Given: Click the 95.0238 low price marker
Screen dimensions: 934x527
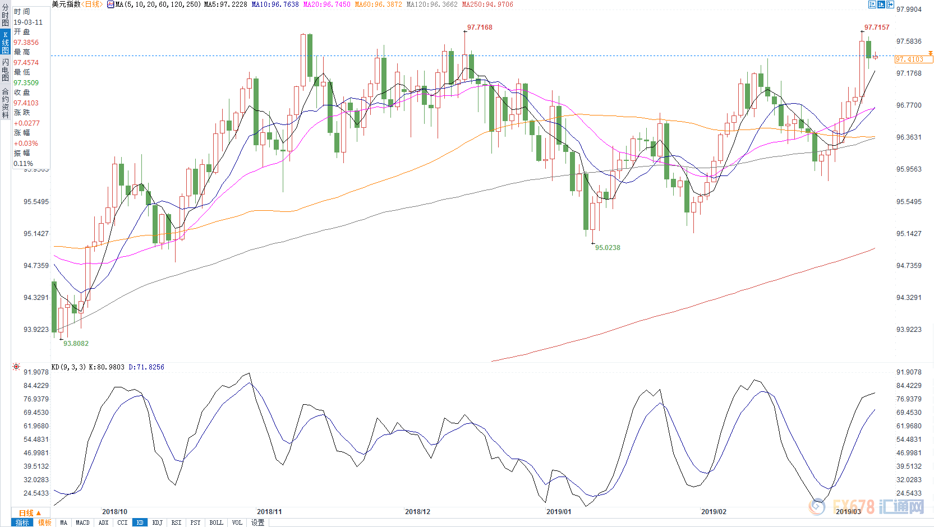Looking at the screenshot, I should [607, 248].
